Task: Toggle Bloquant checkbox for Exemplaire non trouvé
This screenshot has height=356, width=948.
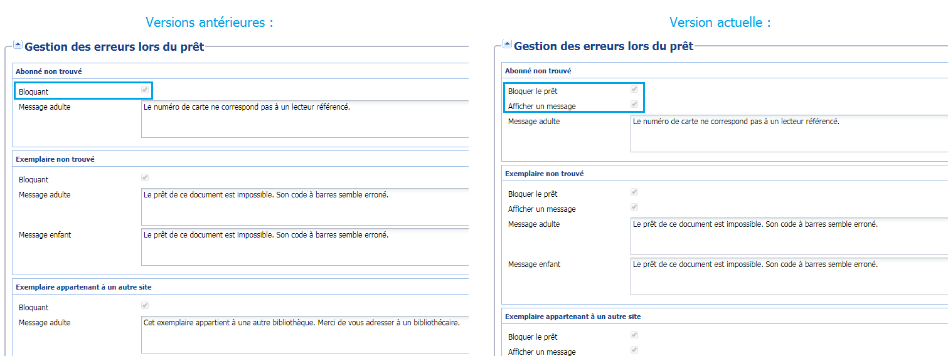Action: (145, 178)
